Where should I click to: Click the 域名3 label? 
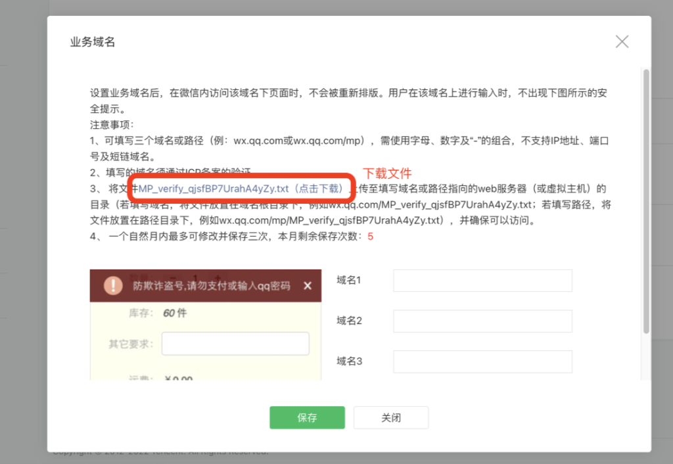point(349,361)
